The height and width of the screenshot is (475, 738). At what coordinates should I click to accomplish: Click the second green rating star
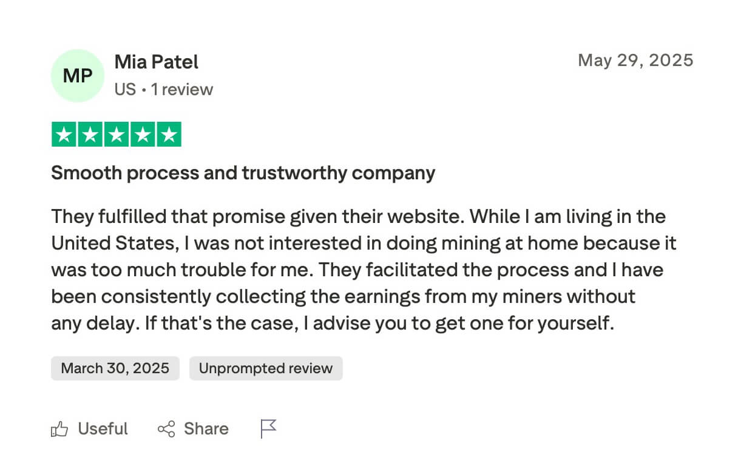coord(90,135)
